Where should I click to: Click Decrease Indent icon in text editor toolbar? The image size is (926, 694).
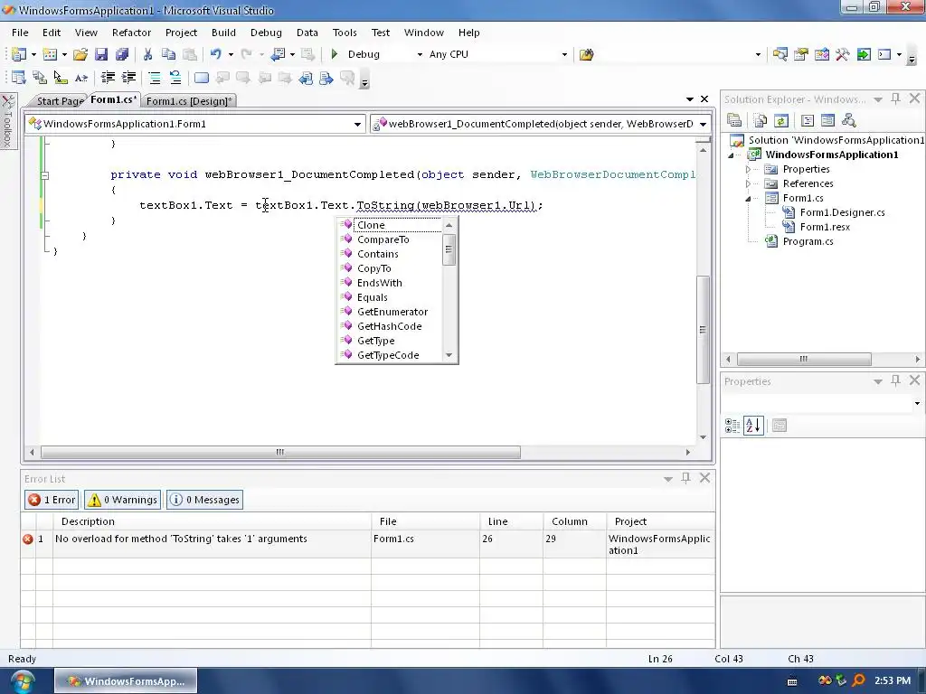(108, 78)
